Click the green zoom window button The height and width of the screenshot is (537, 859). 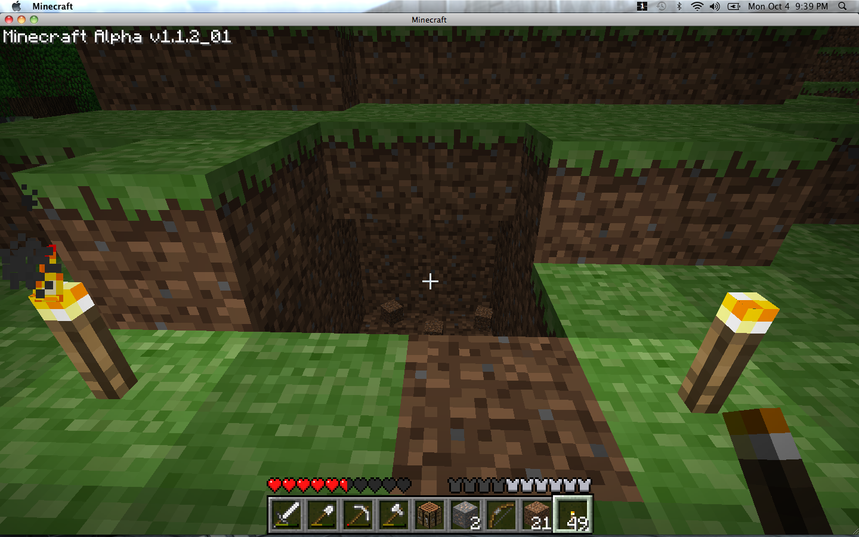click(34, 20)
